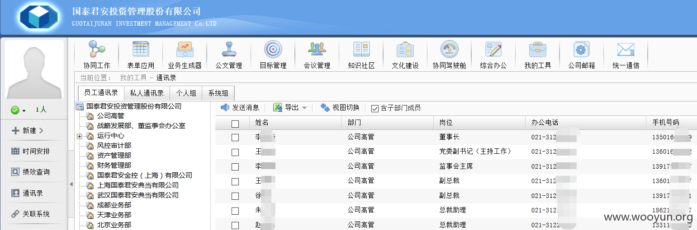Open the 协同驾驶舱 gauge icon
The width and height of the screenshot is (697, 230).
[x=449, y=49]
